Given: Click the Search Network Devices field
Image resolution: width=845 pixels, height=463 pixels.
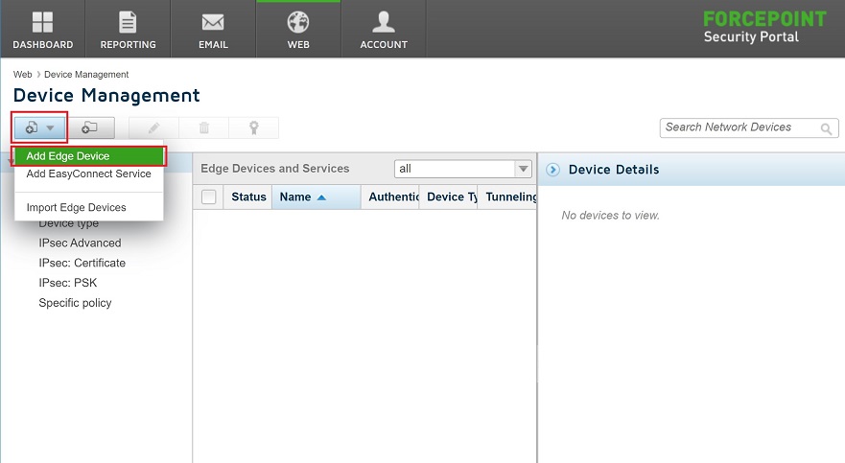Looking at the screenshot, I should tap(737, 127).
